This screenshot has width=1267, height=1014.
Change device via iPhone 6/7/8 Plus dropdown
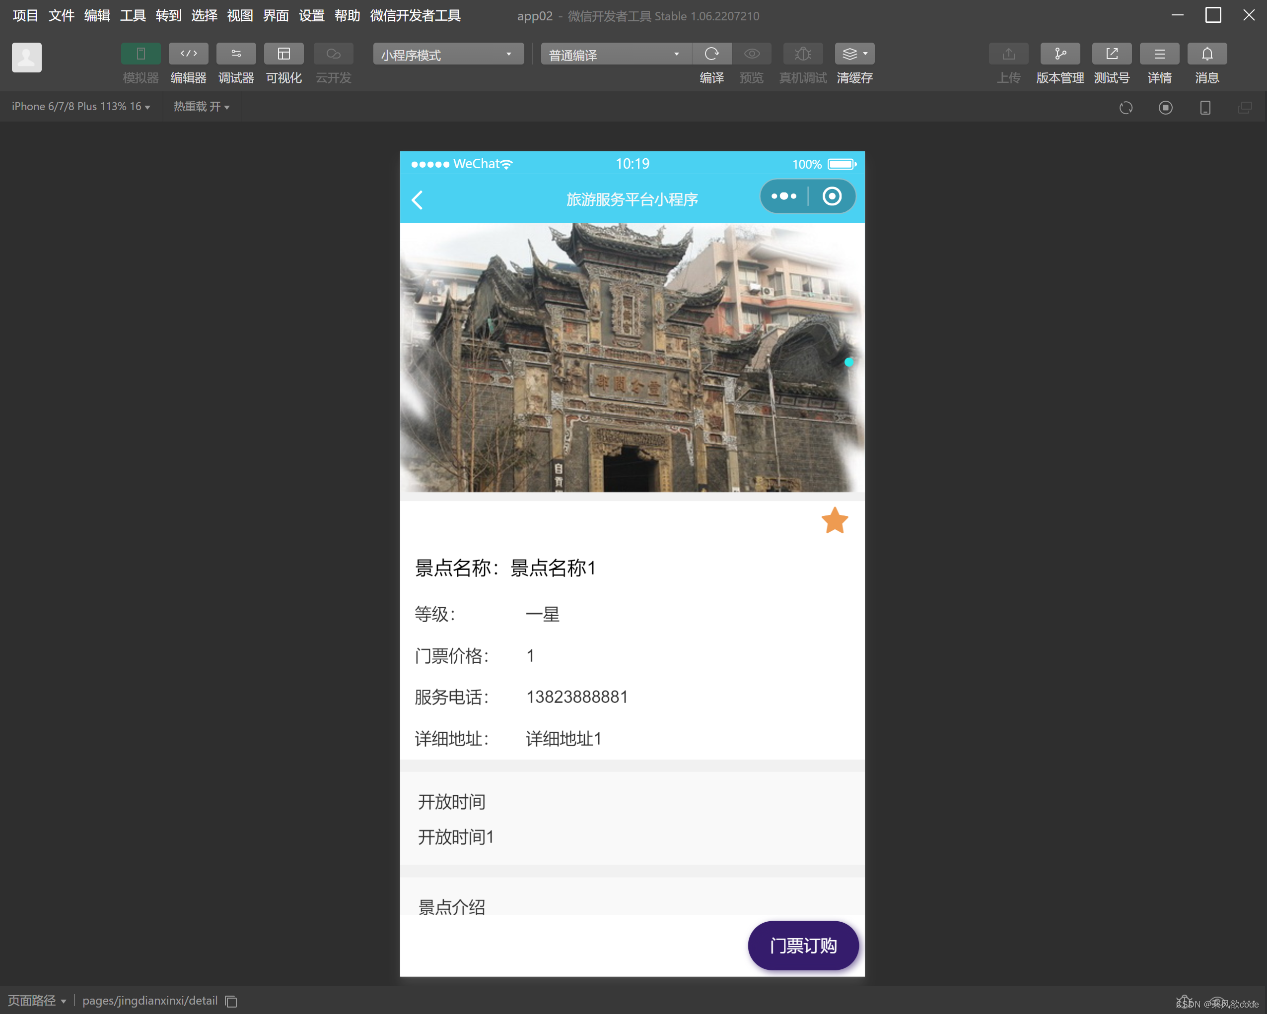[80, 106]
